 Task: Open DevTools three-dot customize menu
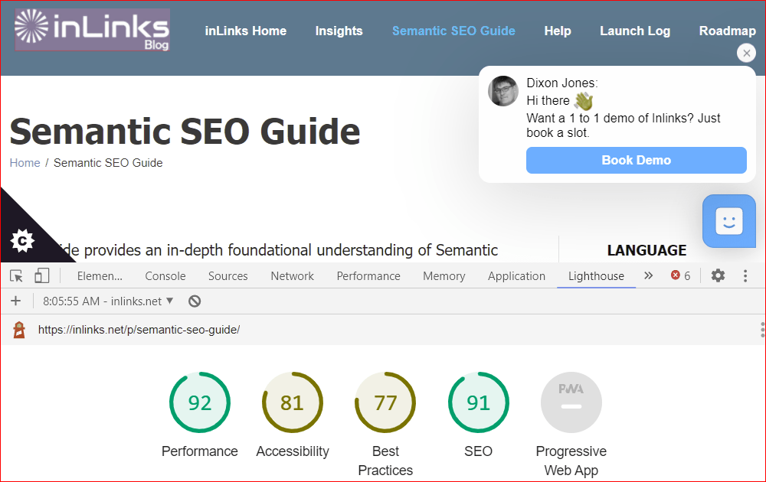(x=745, y=276)
